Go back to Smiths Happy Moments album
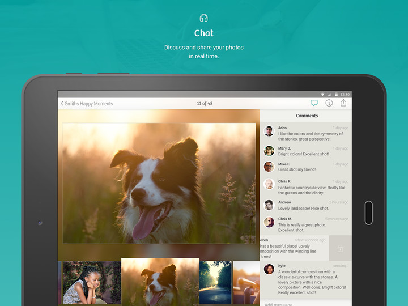 pos(87,104)
